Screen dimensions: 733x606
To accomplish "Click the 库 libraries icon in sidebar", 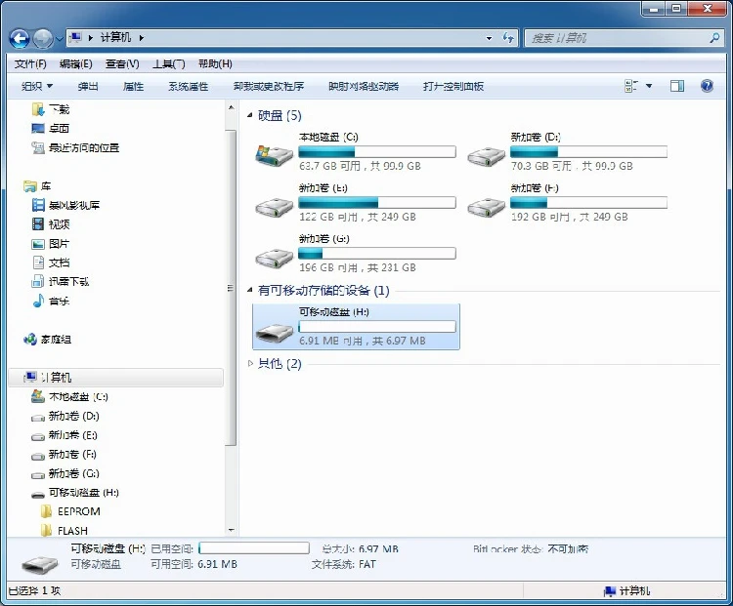I will [x=30, y=186].
